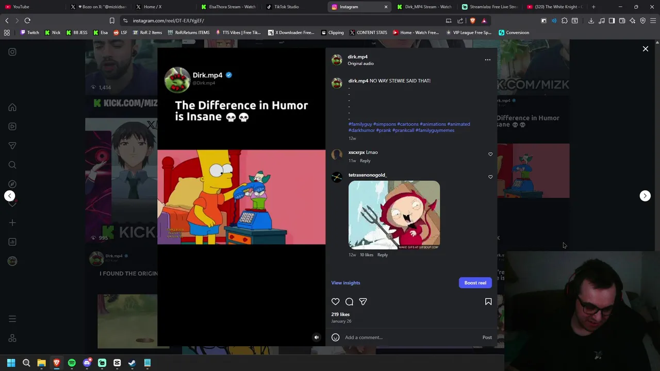Click the Brave Shields lion icon
The image size is (660, 371).
pyautogui.click(x=472, y=21)
